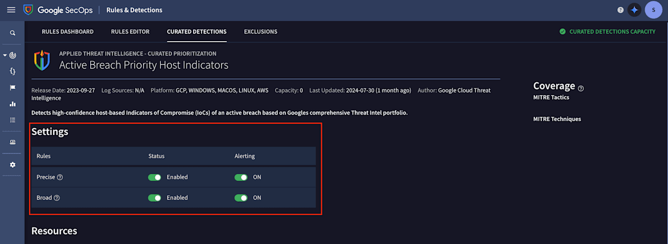Screen dimensions: 668x244
Task: Click the Applied Threat Intelligence category label
Action: 137,53
